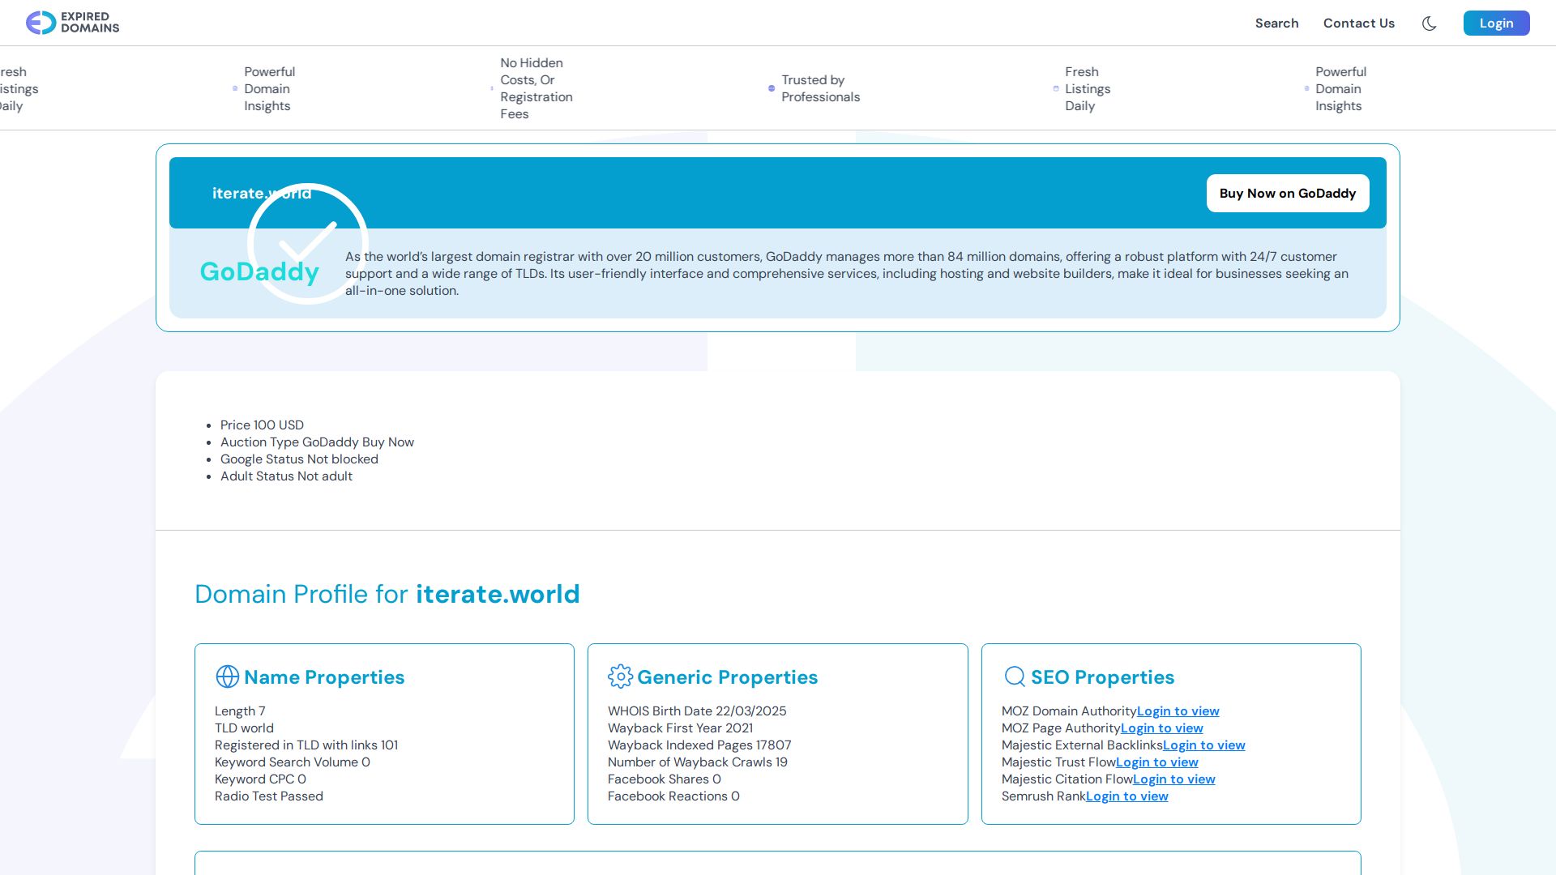Click the GoDaddy checkmark badge
This screenshot has height=875, width=1556.
[x=308, y=242]
